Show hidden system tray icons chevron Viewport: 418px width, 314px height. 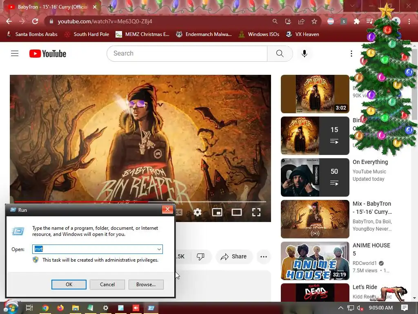pos(341,308)
